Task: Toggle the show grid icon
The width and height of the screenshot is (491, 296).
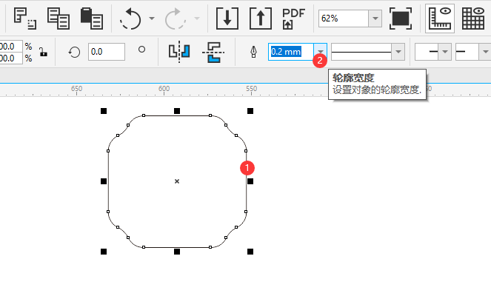Action: click(x=473, y=18)
